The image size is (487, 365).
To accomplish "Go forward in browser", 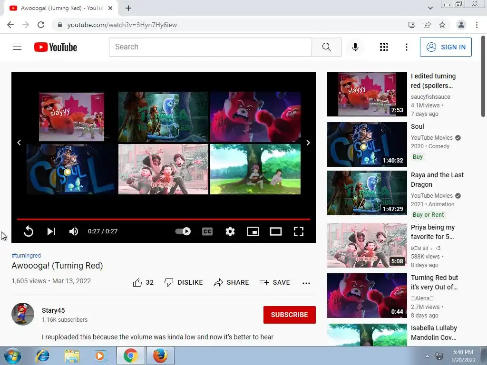I will click(26, 25).
